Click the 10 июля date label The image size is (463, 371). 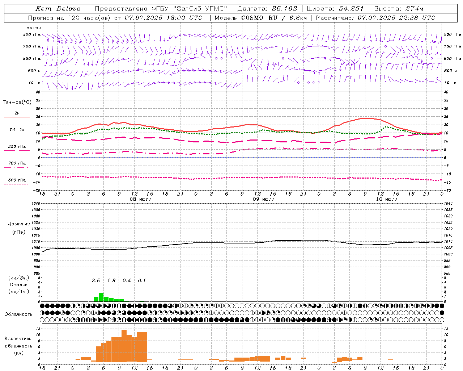[x=387, y=199]
